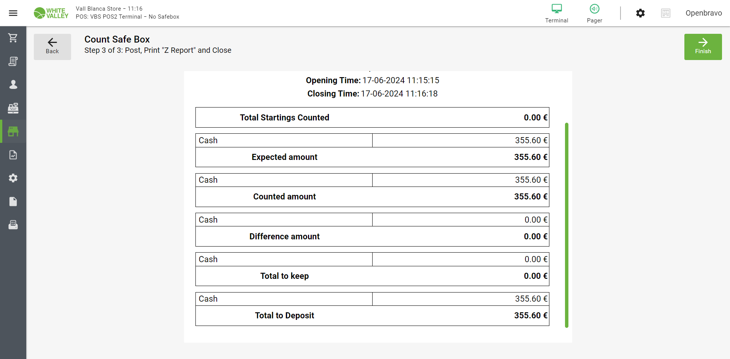This screenshot has height=359, width=730.
Task: Open the chart report document icon
Action: (13, 155)
